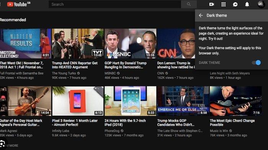Open Music is Win channel link
268x150 pixels.
(219, 131)
